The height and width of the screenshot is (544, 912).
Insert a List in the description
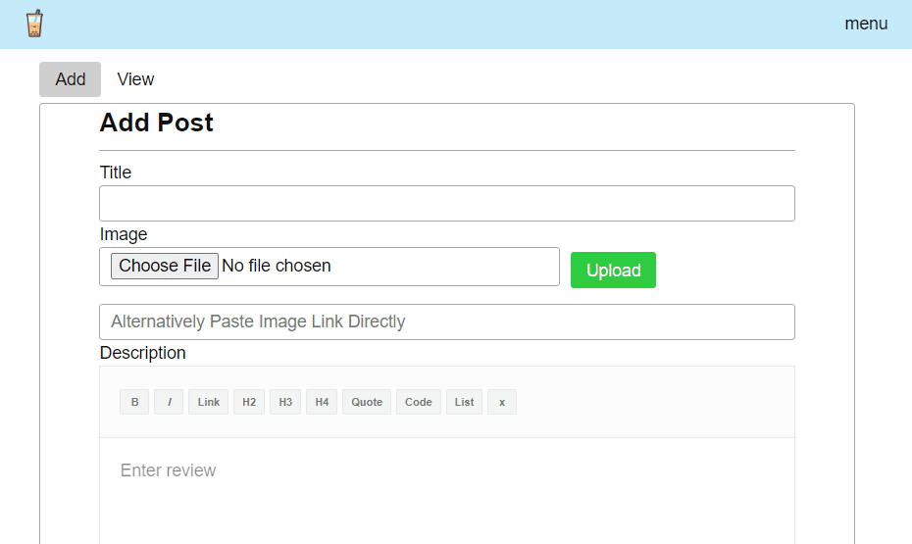pyautogui.click(x=464, y=402)
